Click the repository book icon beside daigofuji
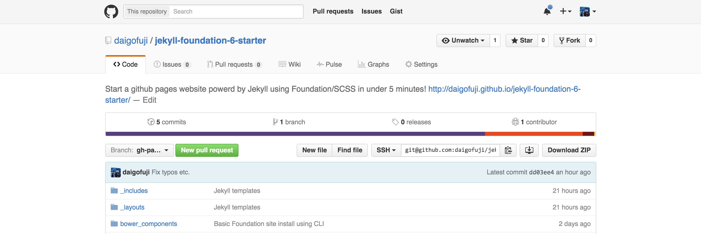This screenshot has height=234, width=701. point(108,41)
